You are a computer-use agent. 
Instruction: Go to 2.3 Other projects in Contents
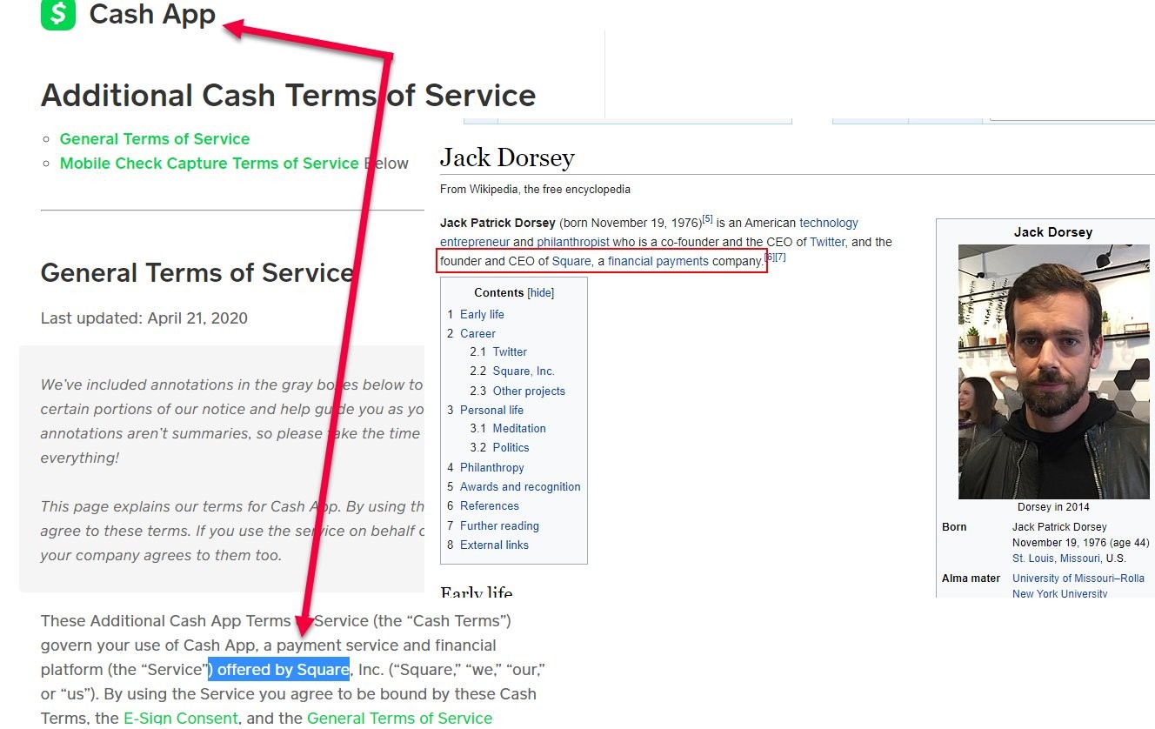529,391
